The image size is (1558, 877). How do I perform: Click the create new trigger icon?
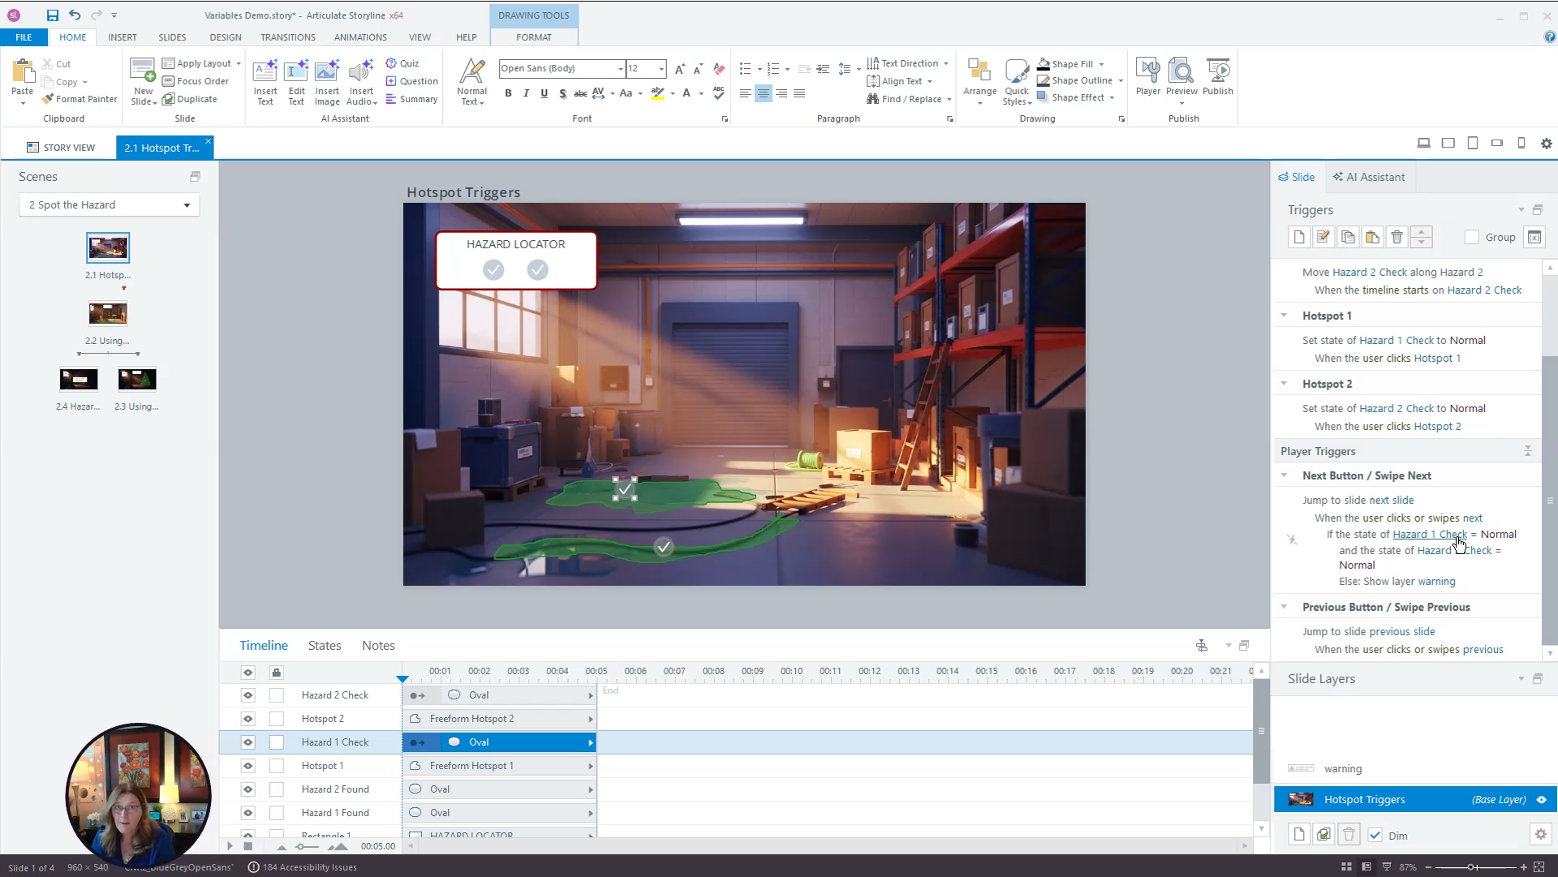(1299, 237)
